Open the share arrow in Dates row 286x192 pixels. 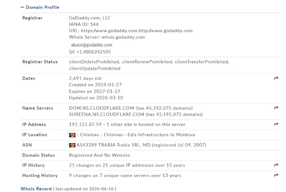[x=276, y=78]
